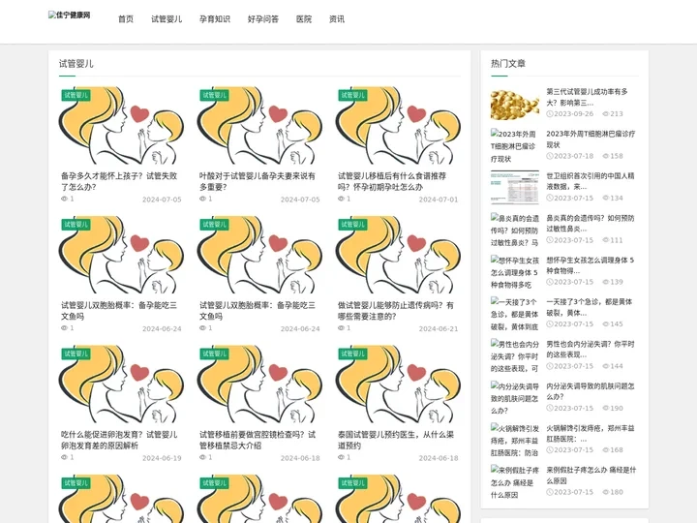
Task: Click eye icon beside 139 views
Action: [x=605, y=282]
